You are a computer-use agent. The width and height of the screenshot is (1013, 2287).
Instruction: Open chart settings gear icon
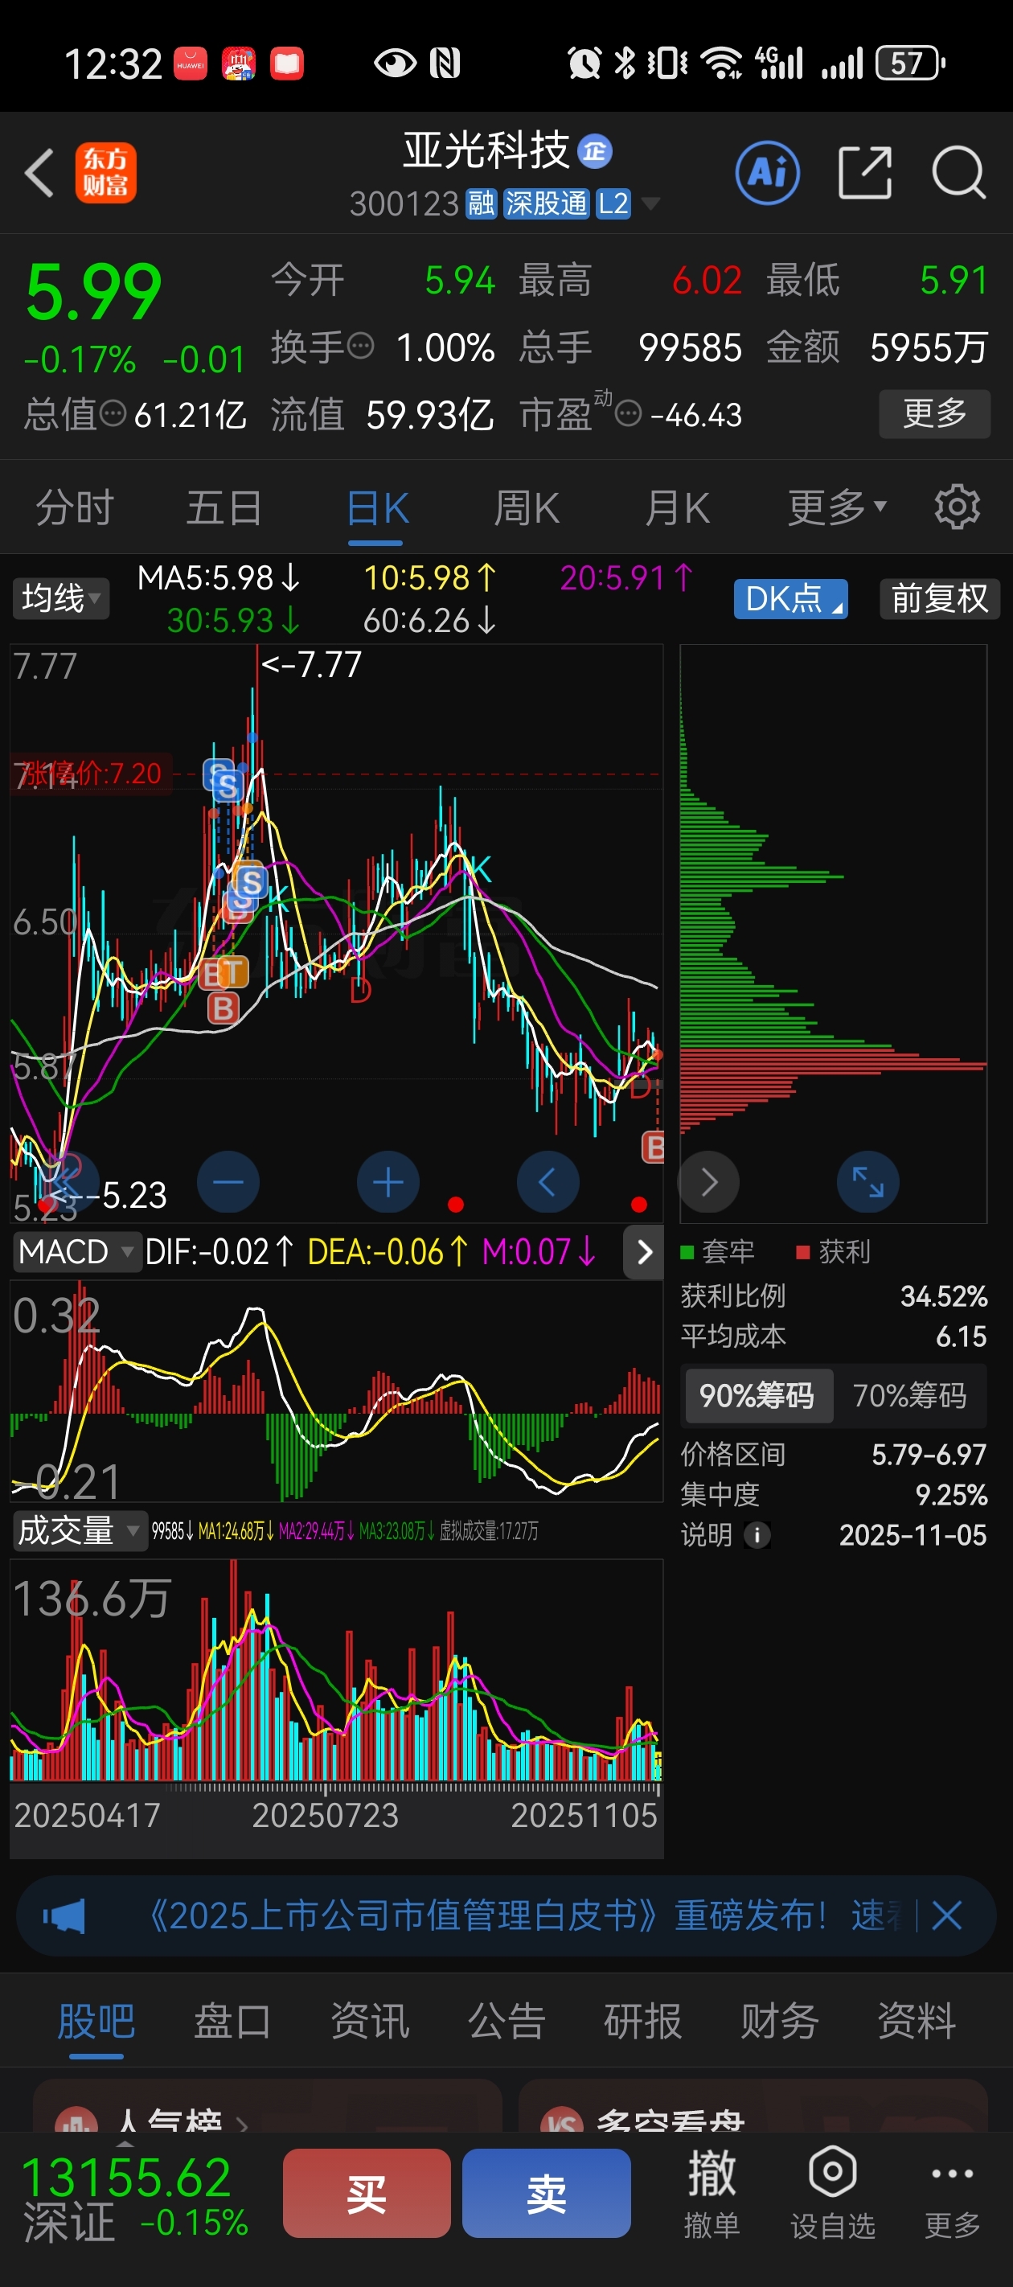coord(957,508)
